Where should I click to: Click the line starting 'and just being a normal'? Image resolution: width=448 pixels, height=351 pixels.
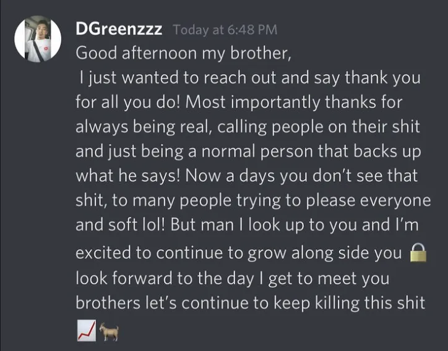[248, 151]
